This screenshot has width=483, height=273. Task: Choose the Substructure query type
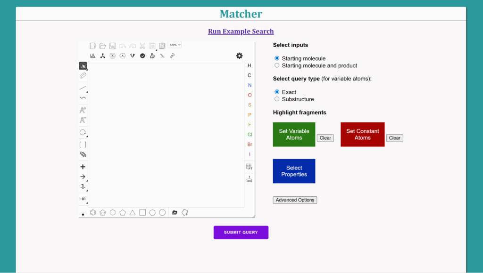click(x=277, y=99)
